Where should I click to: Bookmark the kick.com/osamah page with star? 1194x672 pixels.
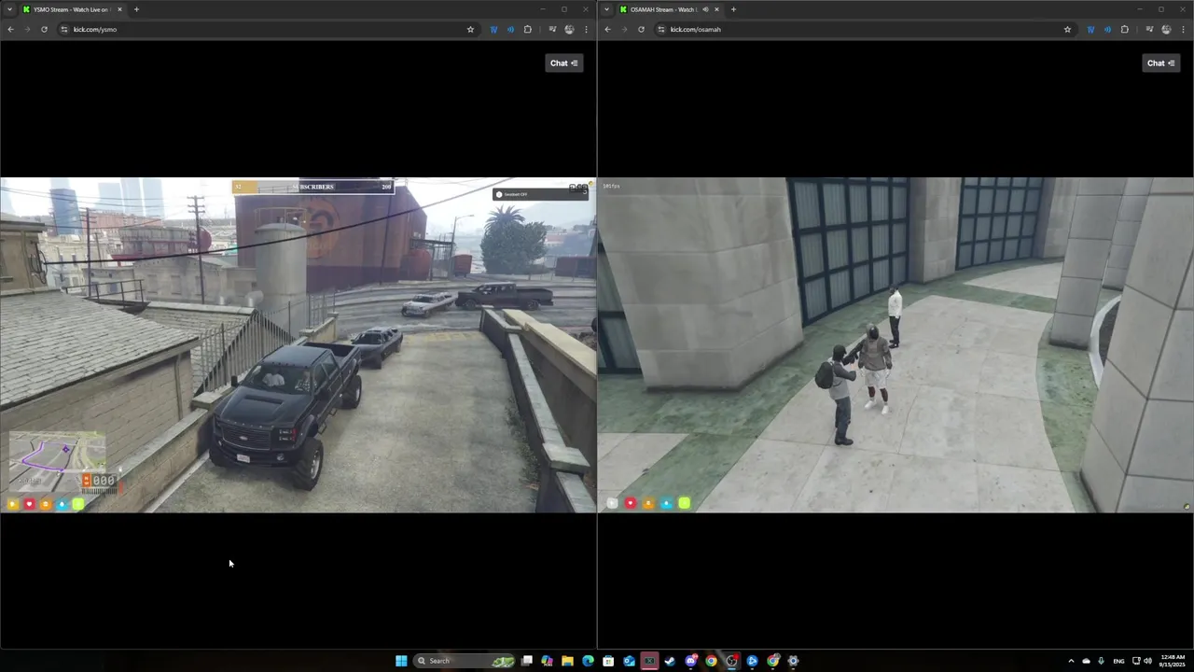(1067, 29)
